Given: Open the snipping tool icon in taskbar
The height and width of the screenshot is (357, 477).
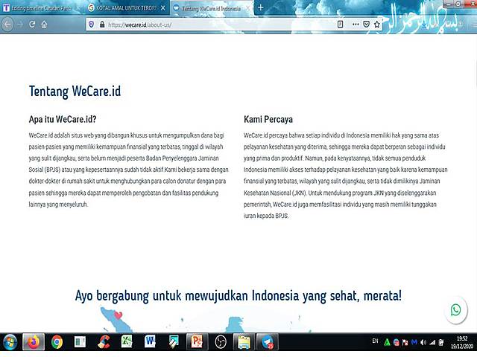Looking at the screenshot, I should 174,342.
